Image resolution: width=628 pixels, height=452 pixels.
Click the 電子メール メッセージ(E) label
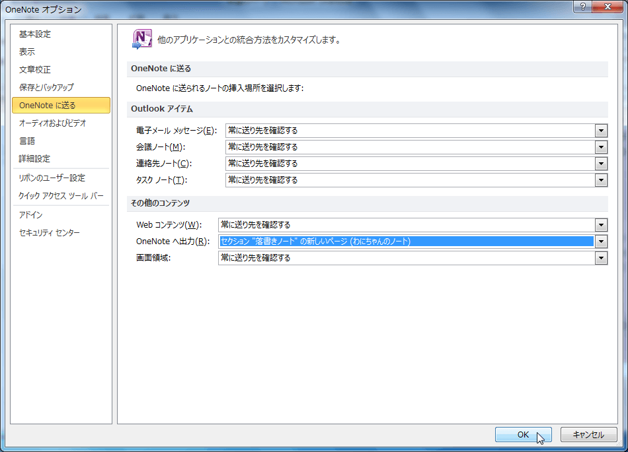[177, 131]
